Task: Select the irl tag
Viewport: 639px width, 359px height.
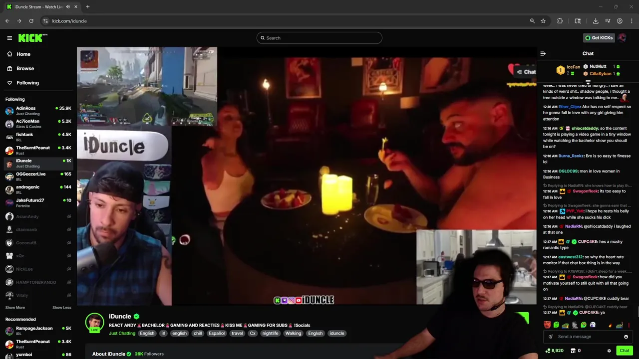Action: click(x=163, y=333)
